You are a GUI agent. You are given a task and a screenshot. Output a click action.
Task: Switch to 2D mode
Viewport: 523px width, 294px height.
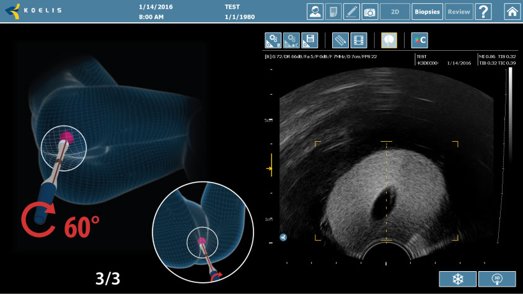click(395, 12)
